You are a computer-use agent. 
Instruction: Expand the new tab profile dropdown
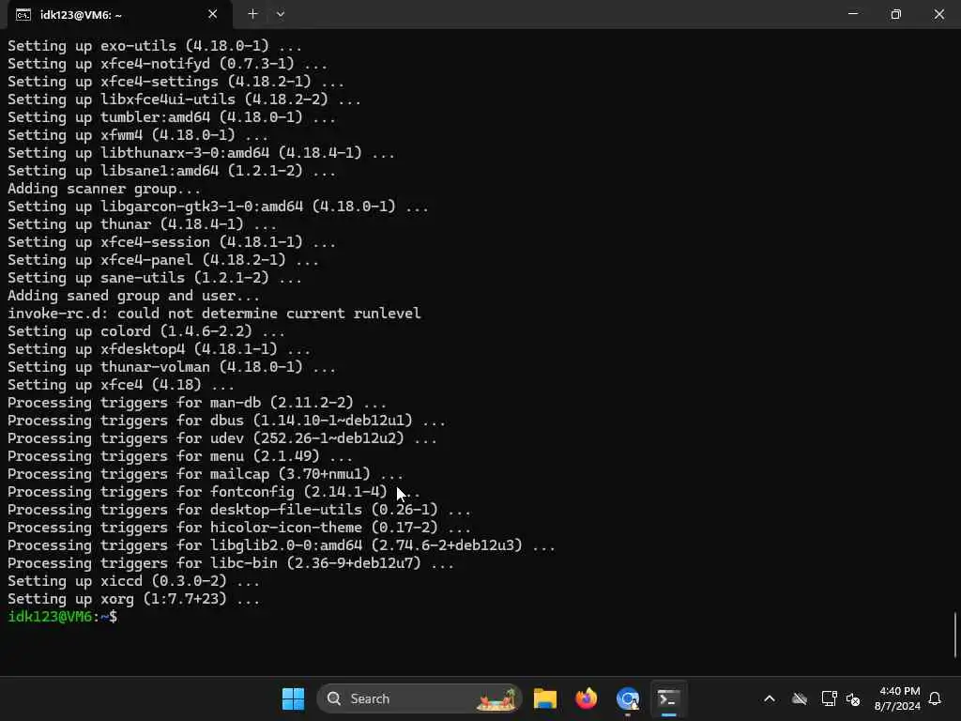280,14
